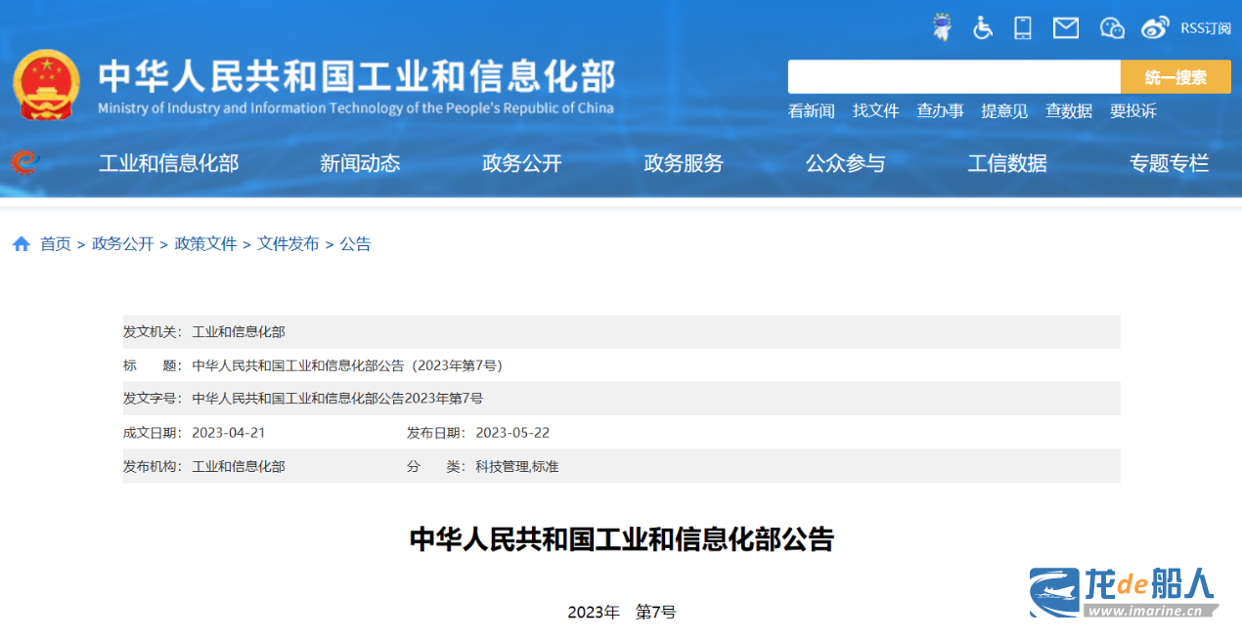This screenshot has height=640, width=1242.
Task: Click the red e-government icon in navigation bar
Action: tap(24, 162)
